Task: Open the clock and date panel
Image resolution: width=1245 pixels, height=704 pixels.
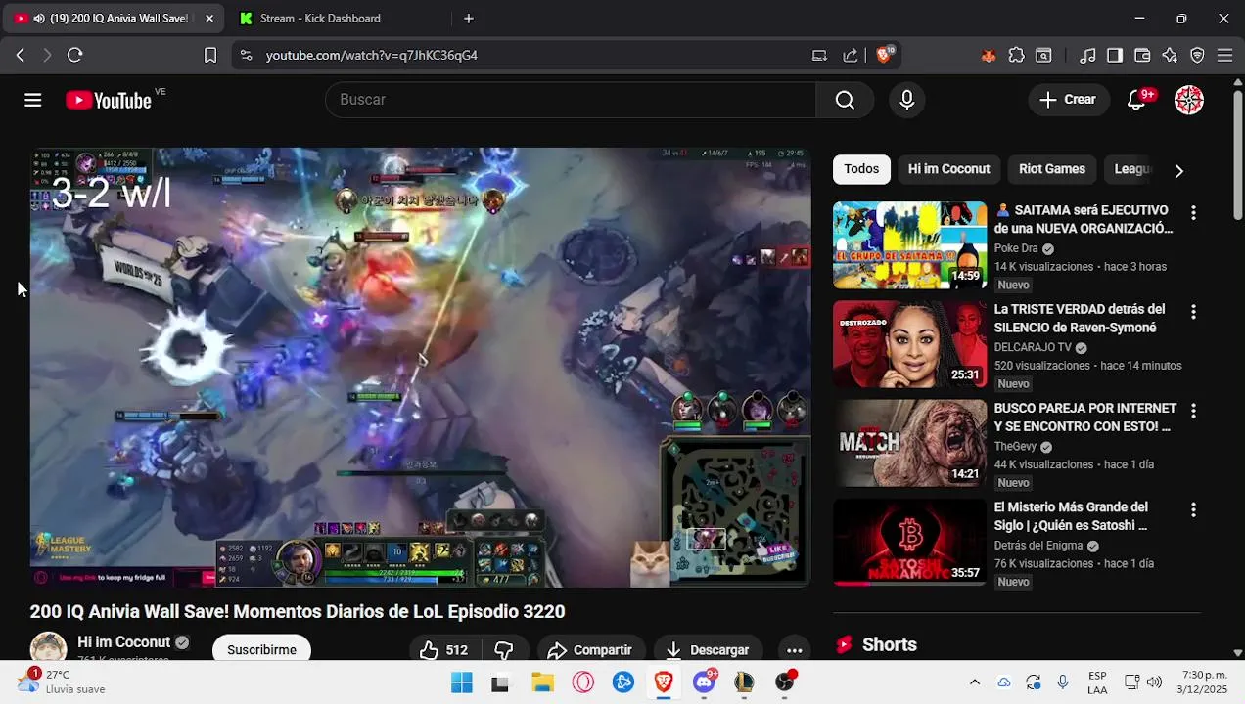Action: [x=1205, y=682]
